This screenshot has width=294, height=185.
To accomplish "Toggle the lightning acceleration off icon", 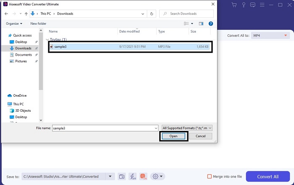I will point(133,176).
